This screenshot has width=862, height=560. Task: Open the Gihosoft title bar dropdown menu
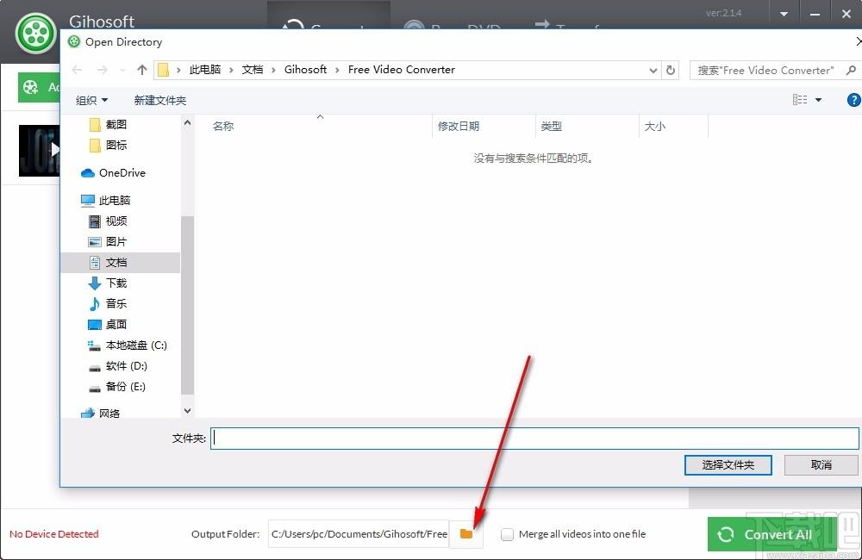(784, 15)
